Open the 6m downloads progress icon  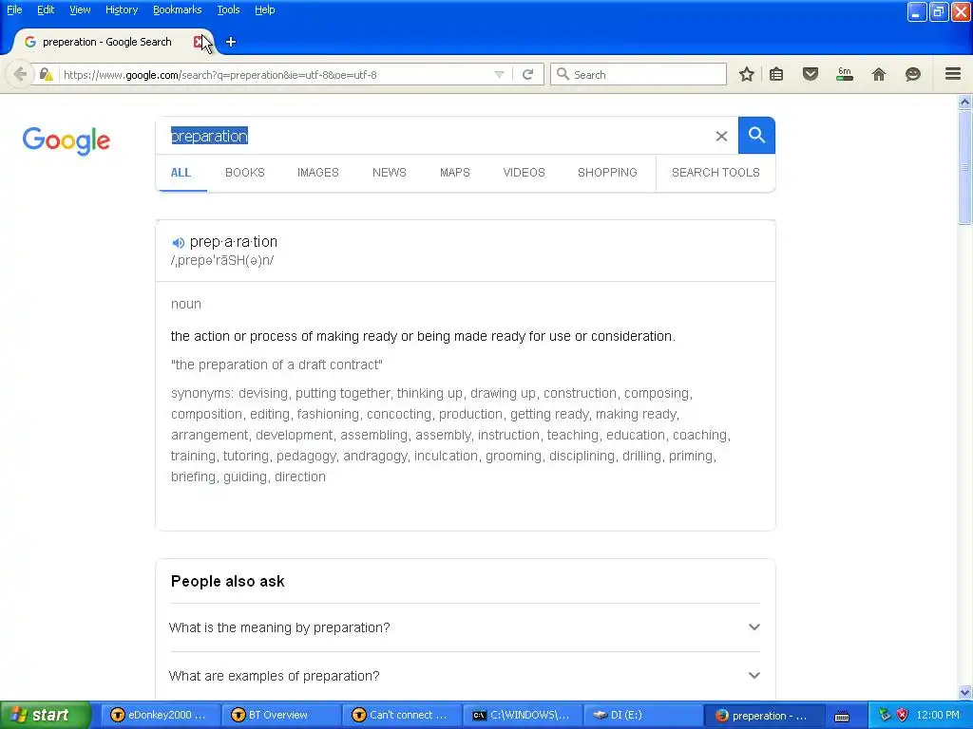845,74
